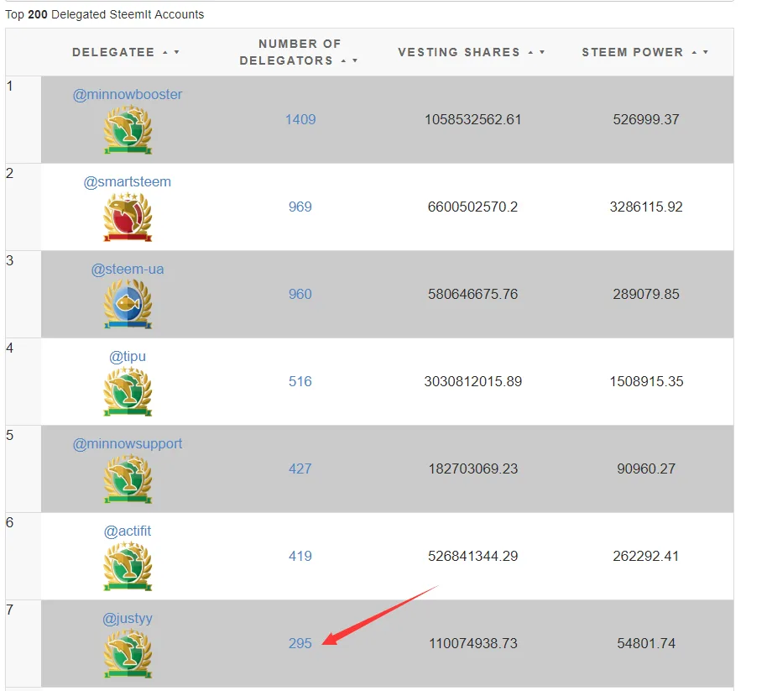Click the @steem-ua fish badge icon
The height and width of the screenshot is (691, 772).
(x=128, y=305)
